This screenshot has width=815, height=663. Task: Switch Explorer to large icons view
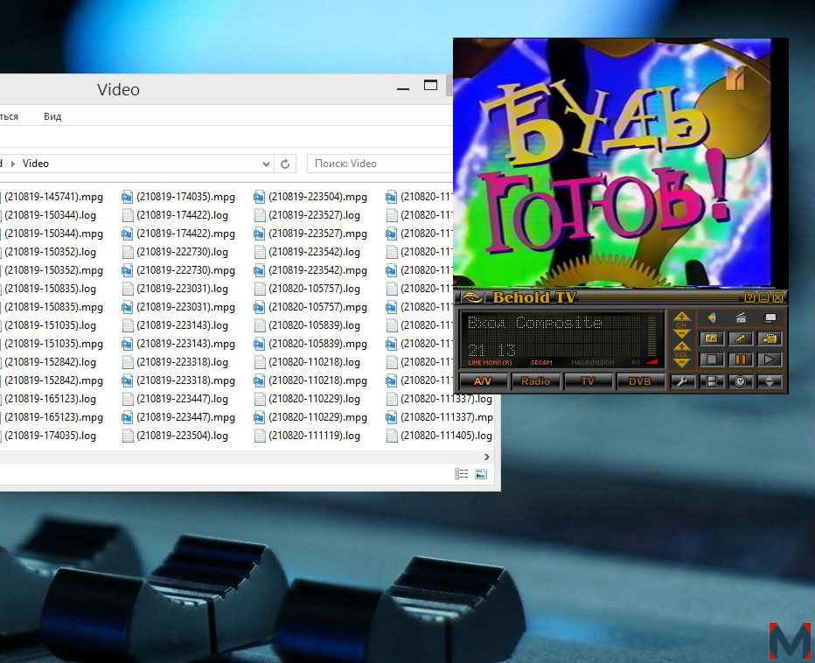[481, 474]
